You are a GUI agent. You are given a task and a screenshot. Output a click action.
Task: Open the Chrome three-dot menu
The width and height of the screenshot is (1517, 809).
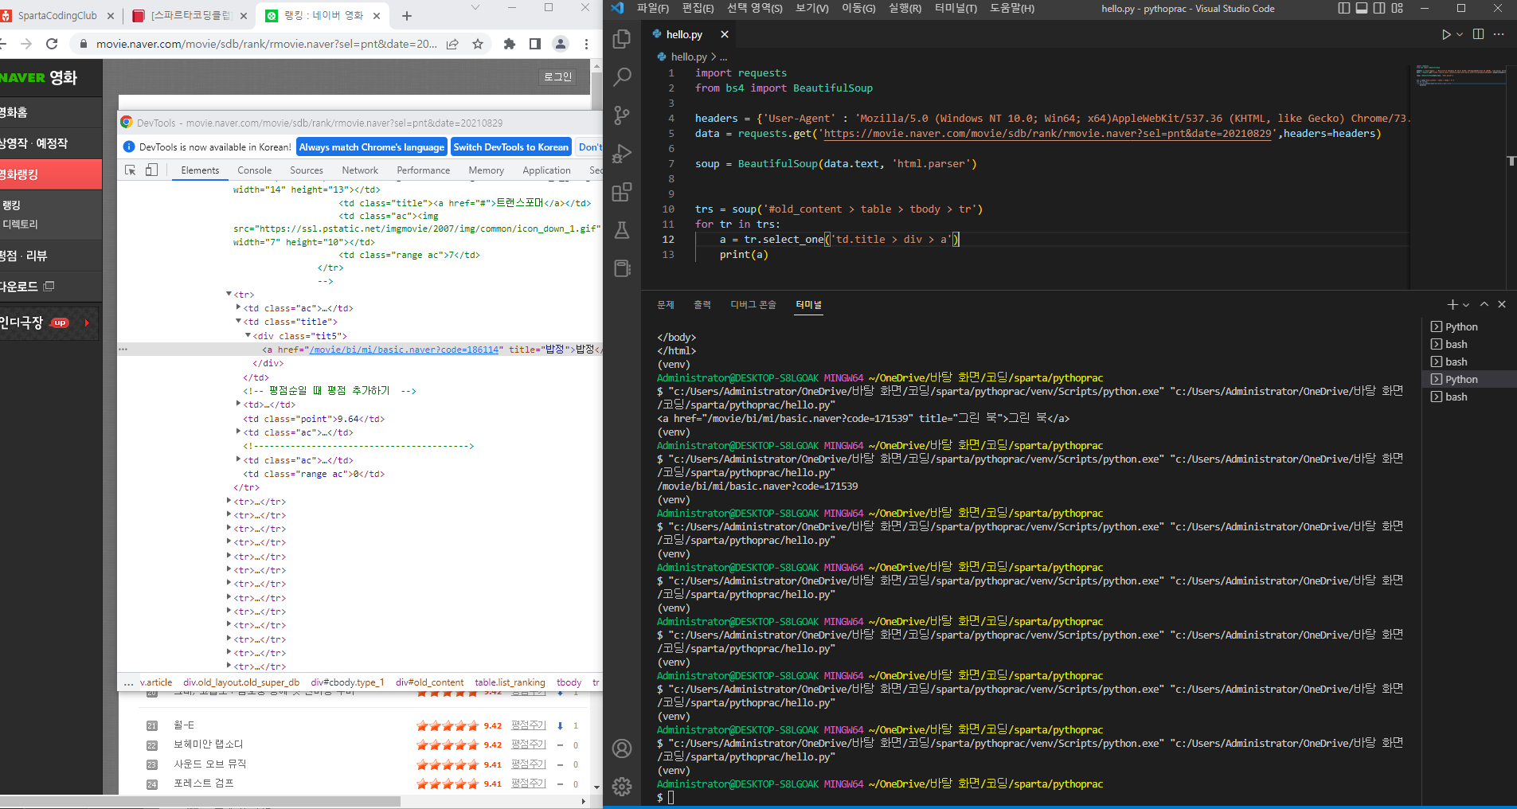tap(586, 44)
